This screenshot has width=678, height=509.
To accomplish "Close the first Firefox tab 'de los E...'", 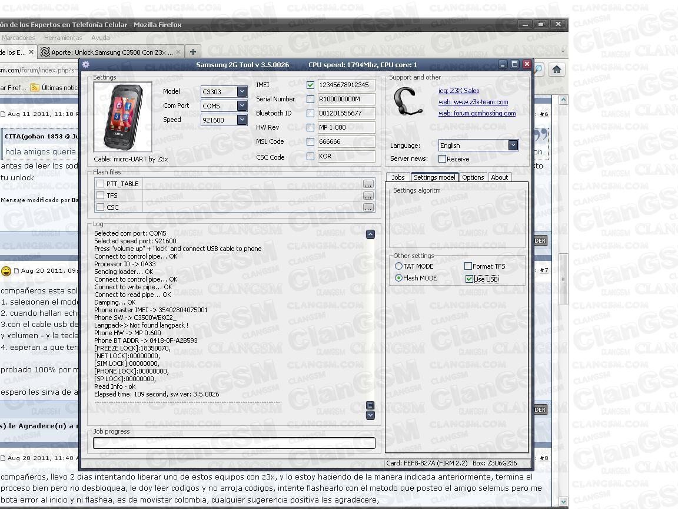I will pos(31,52).
